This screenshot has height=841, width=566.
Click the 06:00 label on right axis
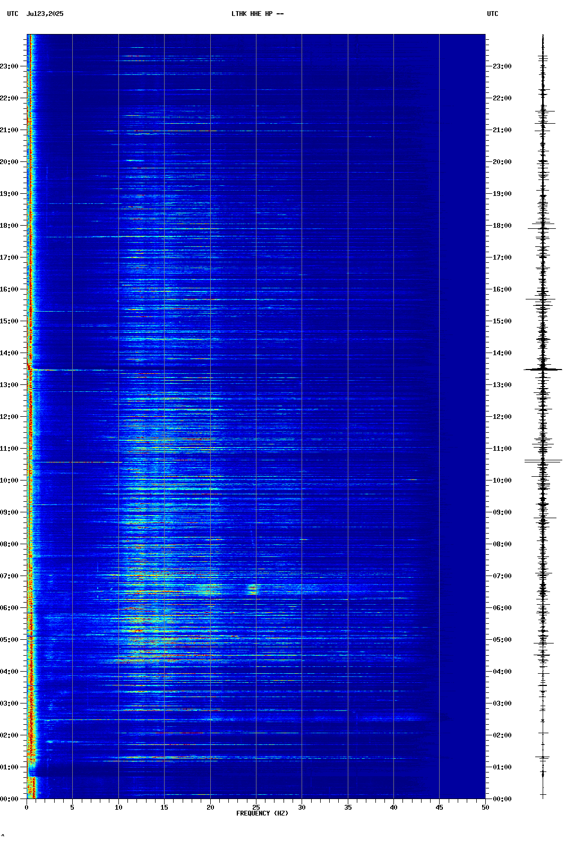pos(502,608)
